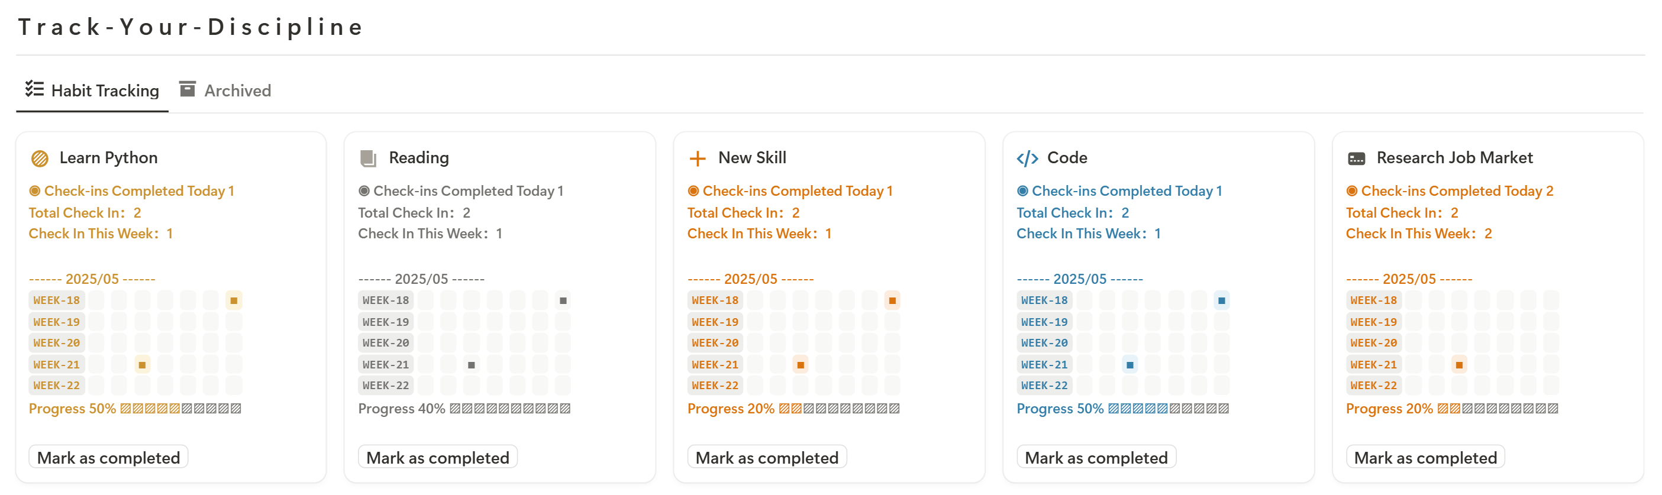Open the New Skill habit title

click(752, 158)
